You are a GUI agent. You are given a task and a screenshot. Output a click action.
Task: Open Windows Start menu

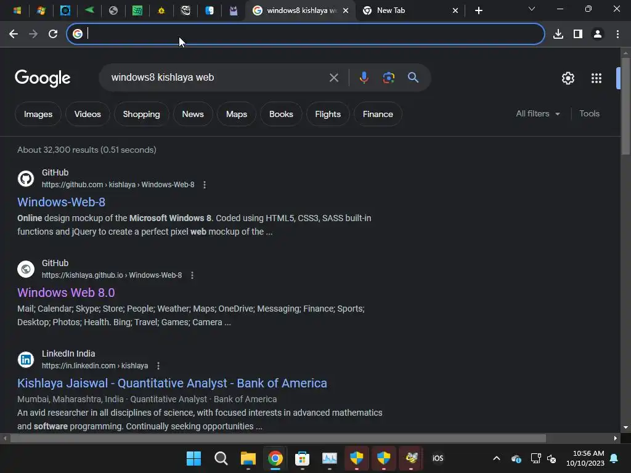(193, 458)
